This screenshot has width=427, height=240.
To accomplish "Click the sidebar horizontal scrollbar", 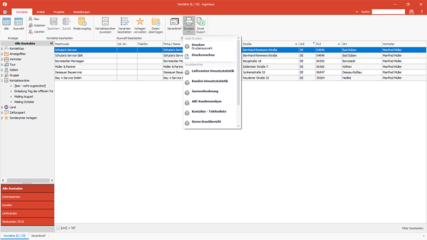I will 28,180.
